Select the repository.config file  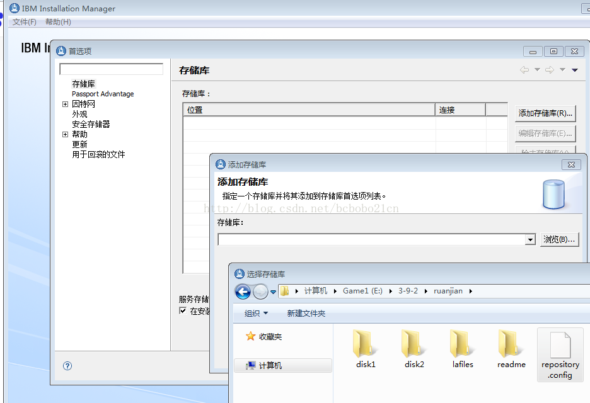(560, 355)
